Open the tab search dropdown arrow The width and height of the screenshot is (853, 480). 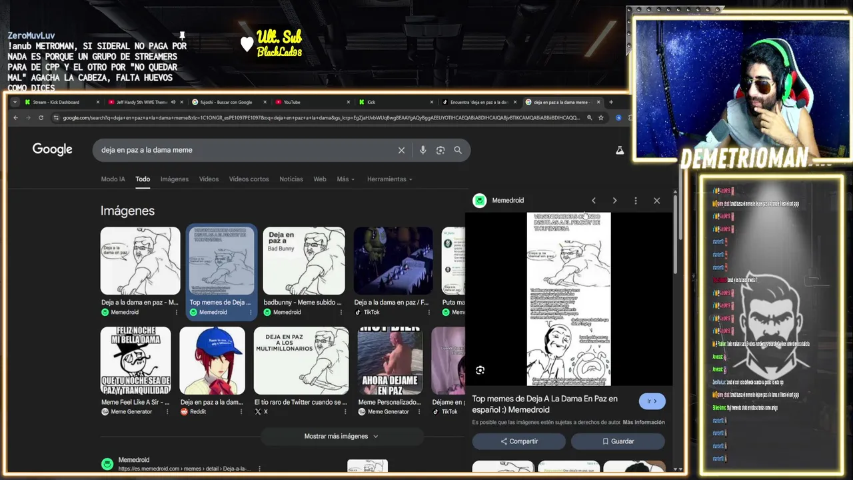[x=15, y=102]
